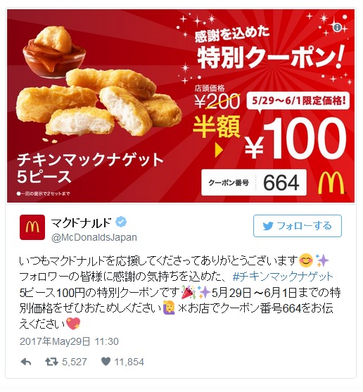Click the 5/29〜6/1限定価格 speech bubble

tap(298, 101)
